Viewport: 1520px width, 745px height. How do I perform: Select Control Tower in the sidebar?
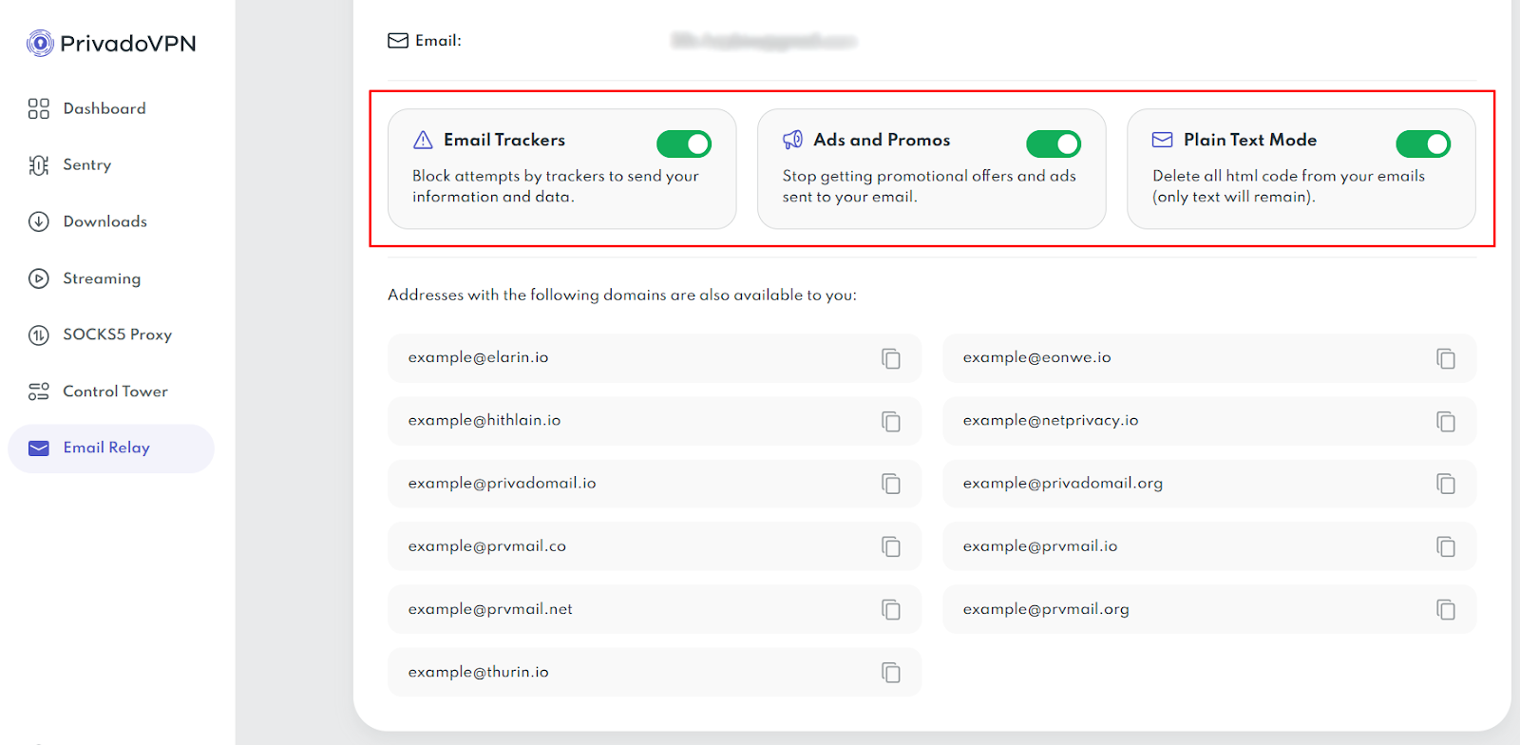(x=115, y=392)
